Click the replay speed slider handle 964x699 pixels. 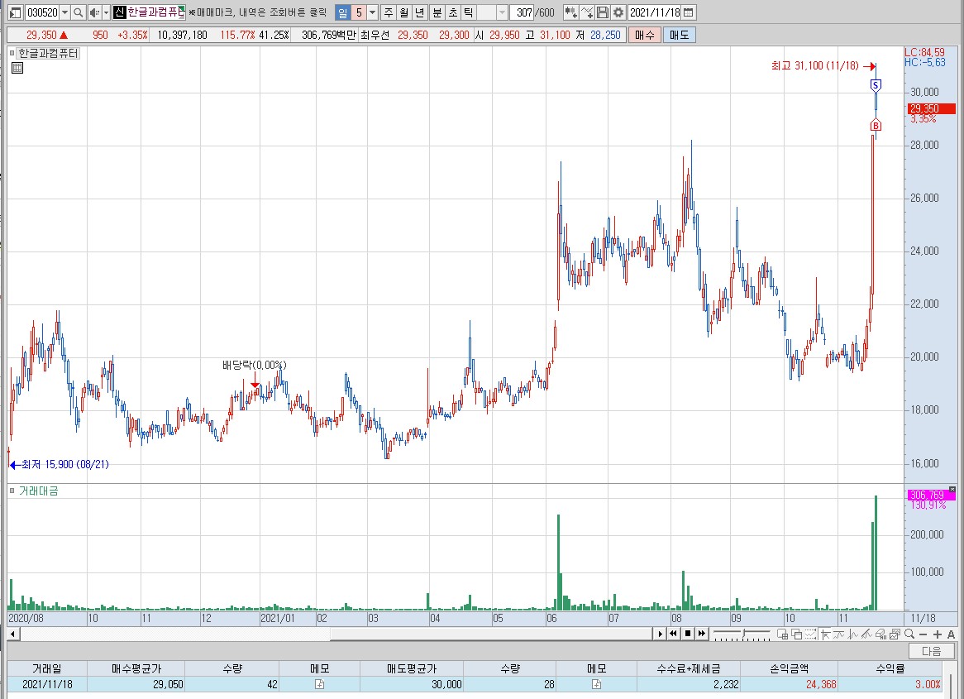coord(743,633)
